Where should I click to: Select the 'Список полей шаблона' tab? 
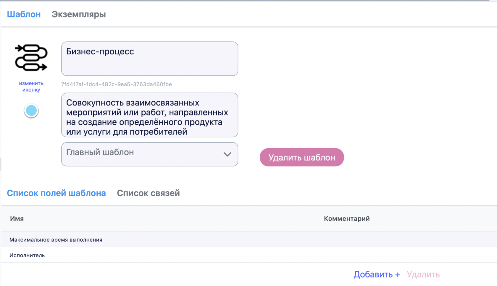[x=56, y=193]
